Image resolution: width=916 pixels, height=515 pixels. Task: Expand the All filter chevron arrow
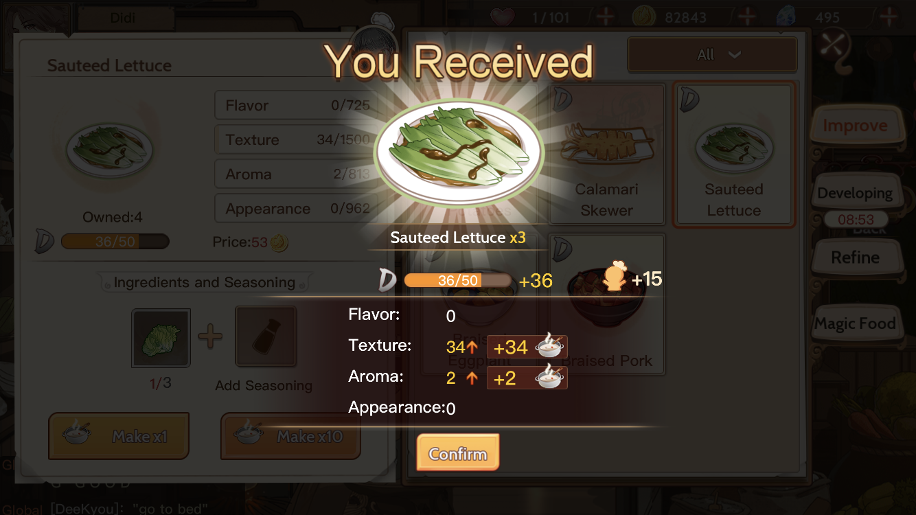(x=734, y=55)
